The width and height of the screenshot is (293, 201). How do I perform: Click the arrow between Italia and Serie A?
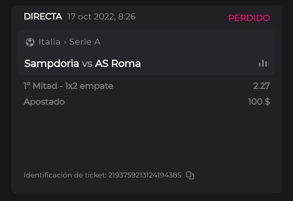click(65, 42)
